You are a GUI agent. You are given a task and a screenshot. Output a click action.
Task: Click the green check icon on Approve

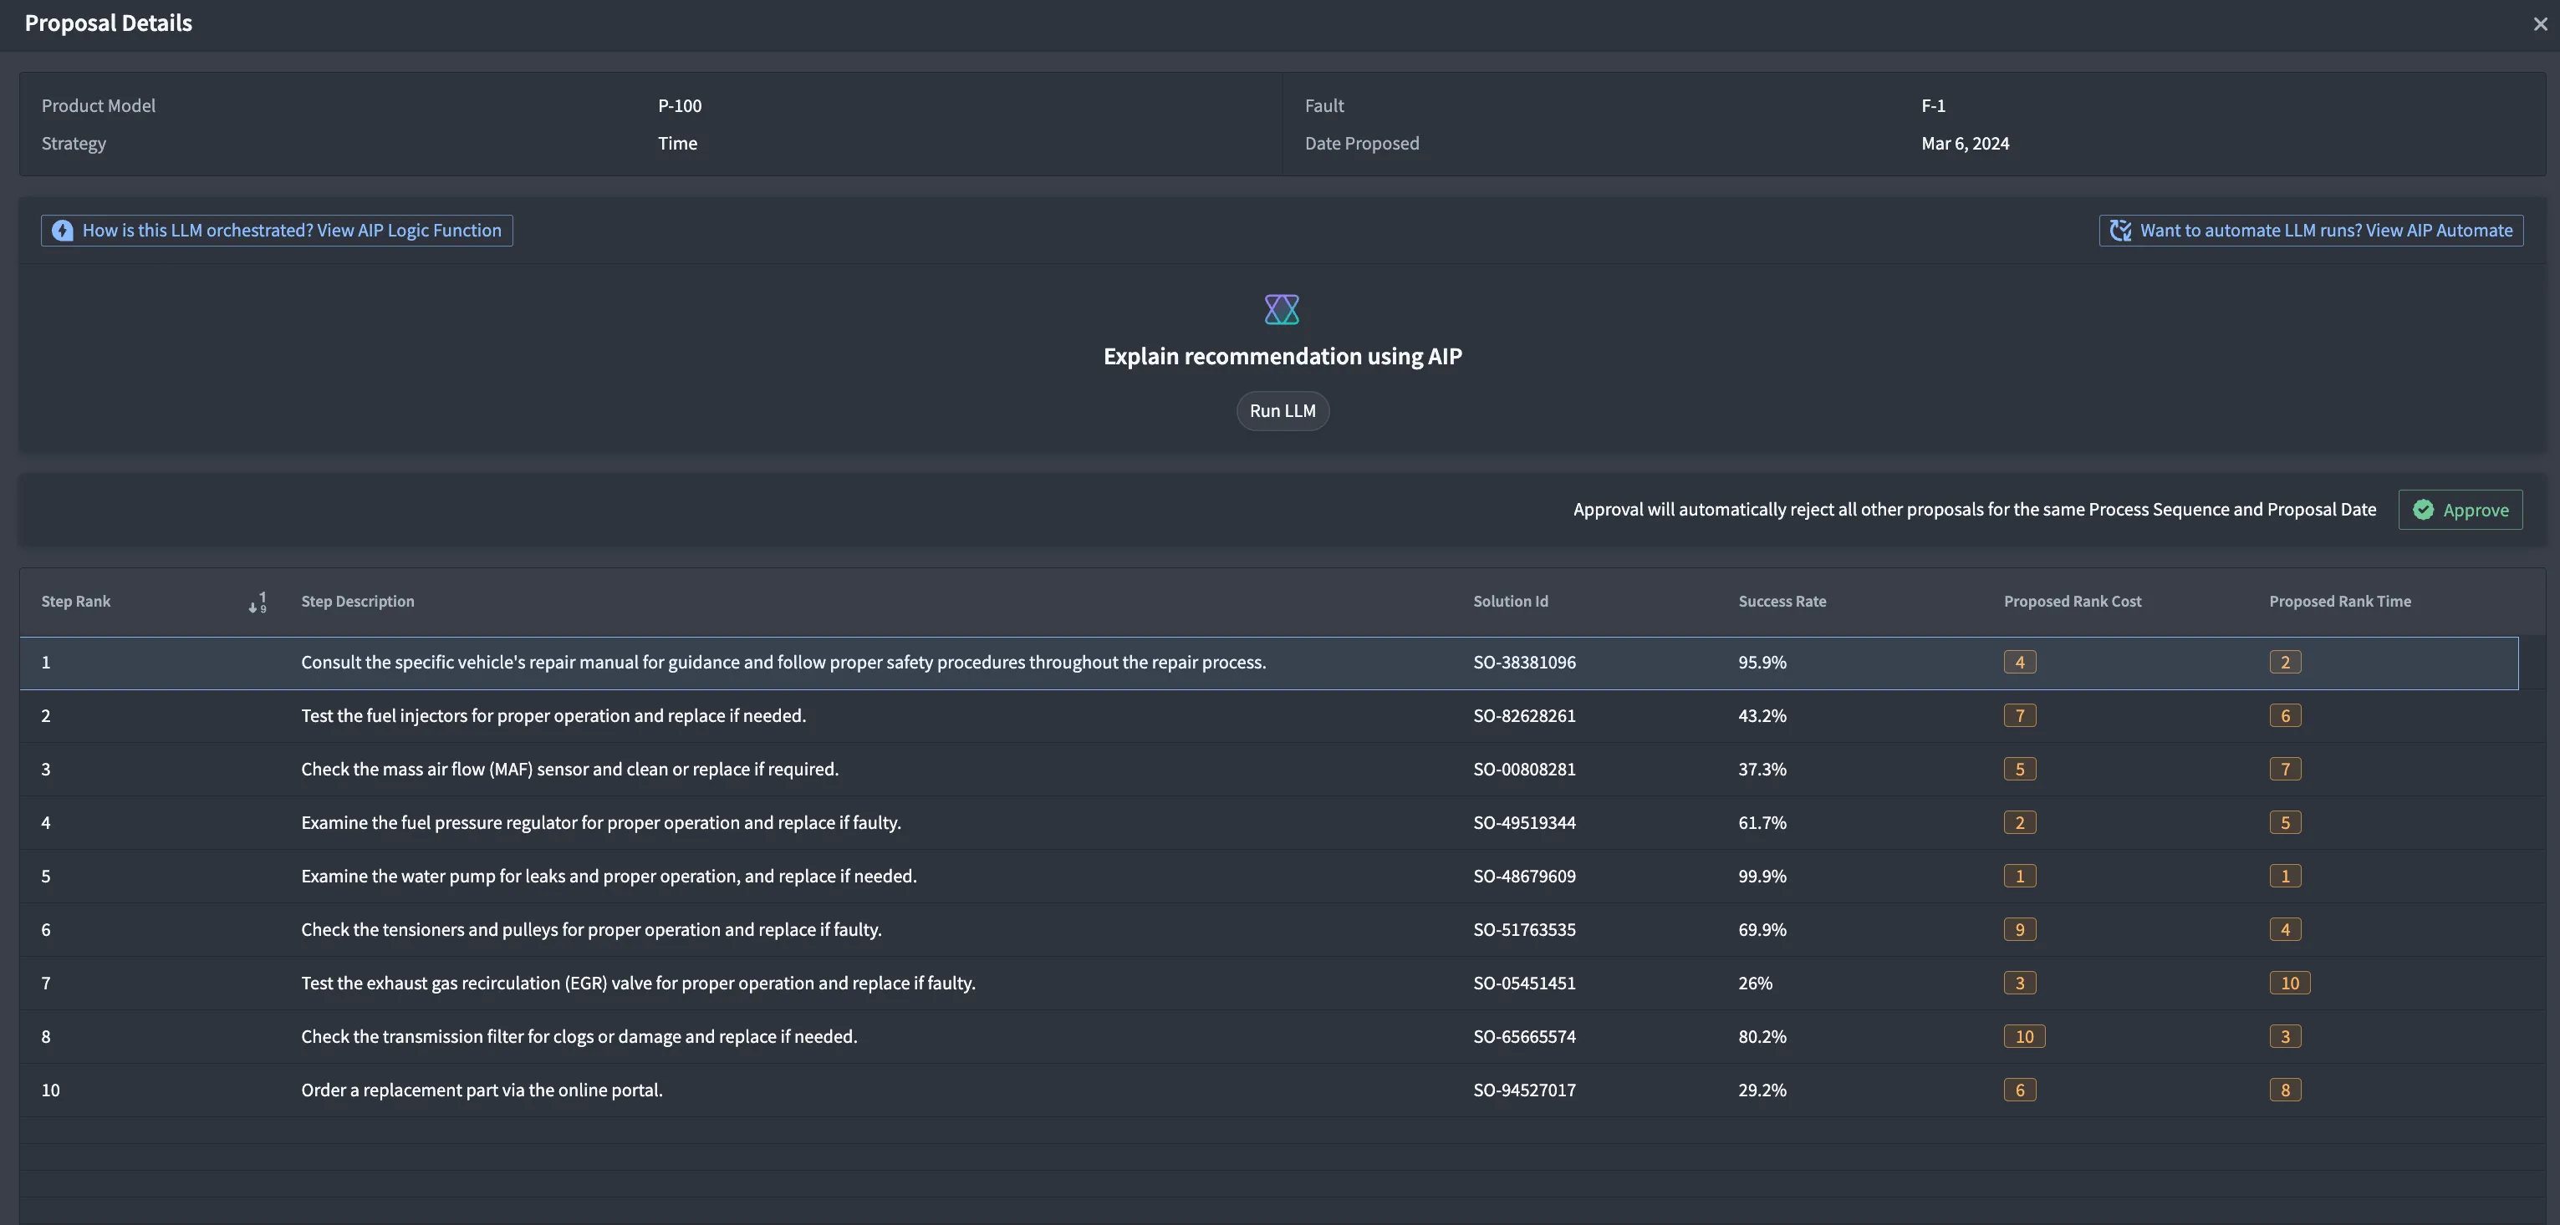(2423, 510)
